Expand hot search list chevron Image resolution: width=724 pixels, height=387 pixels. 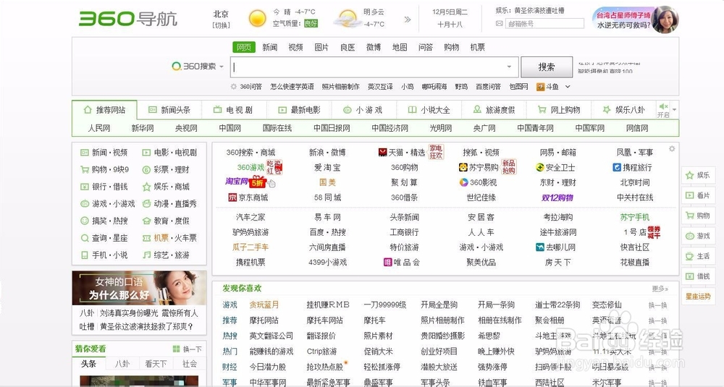(x=568, y=87)
